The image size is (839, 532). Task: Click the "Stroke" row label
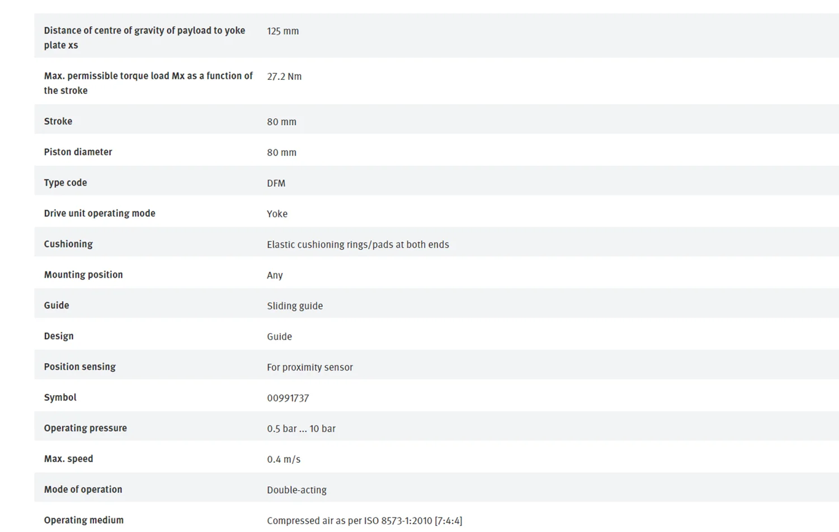click(x=58, y=121)
